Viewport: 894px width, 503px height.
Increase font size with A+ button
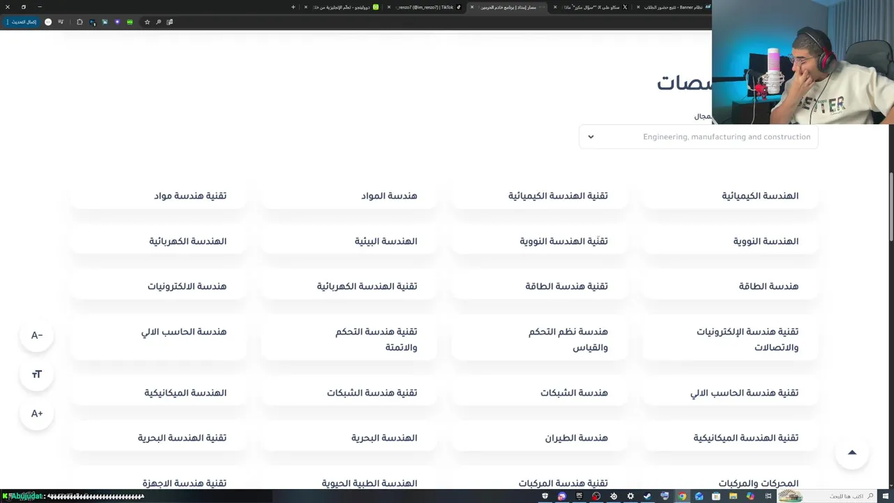click(x=37, y=414)
